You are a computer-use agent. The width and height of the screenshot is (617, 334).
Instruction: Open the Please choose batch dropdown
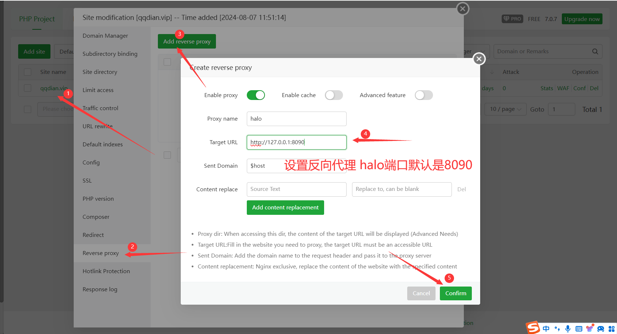[x=56, y=109]
